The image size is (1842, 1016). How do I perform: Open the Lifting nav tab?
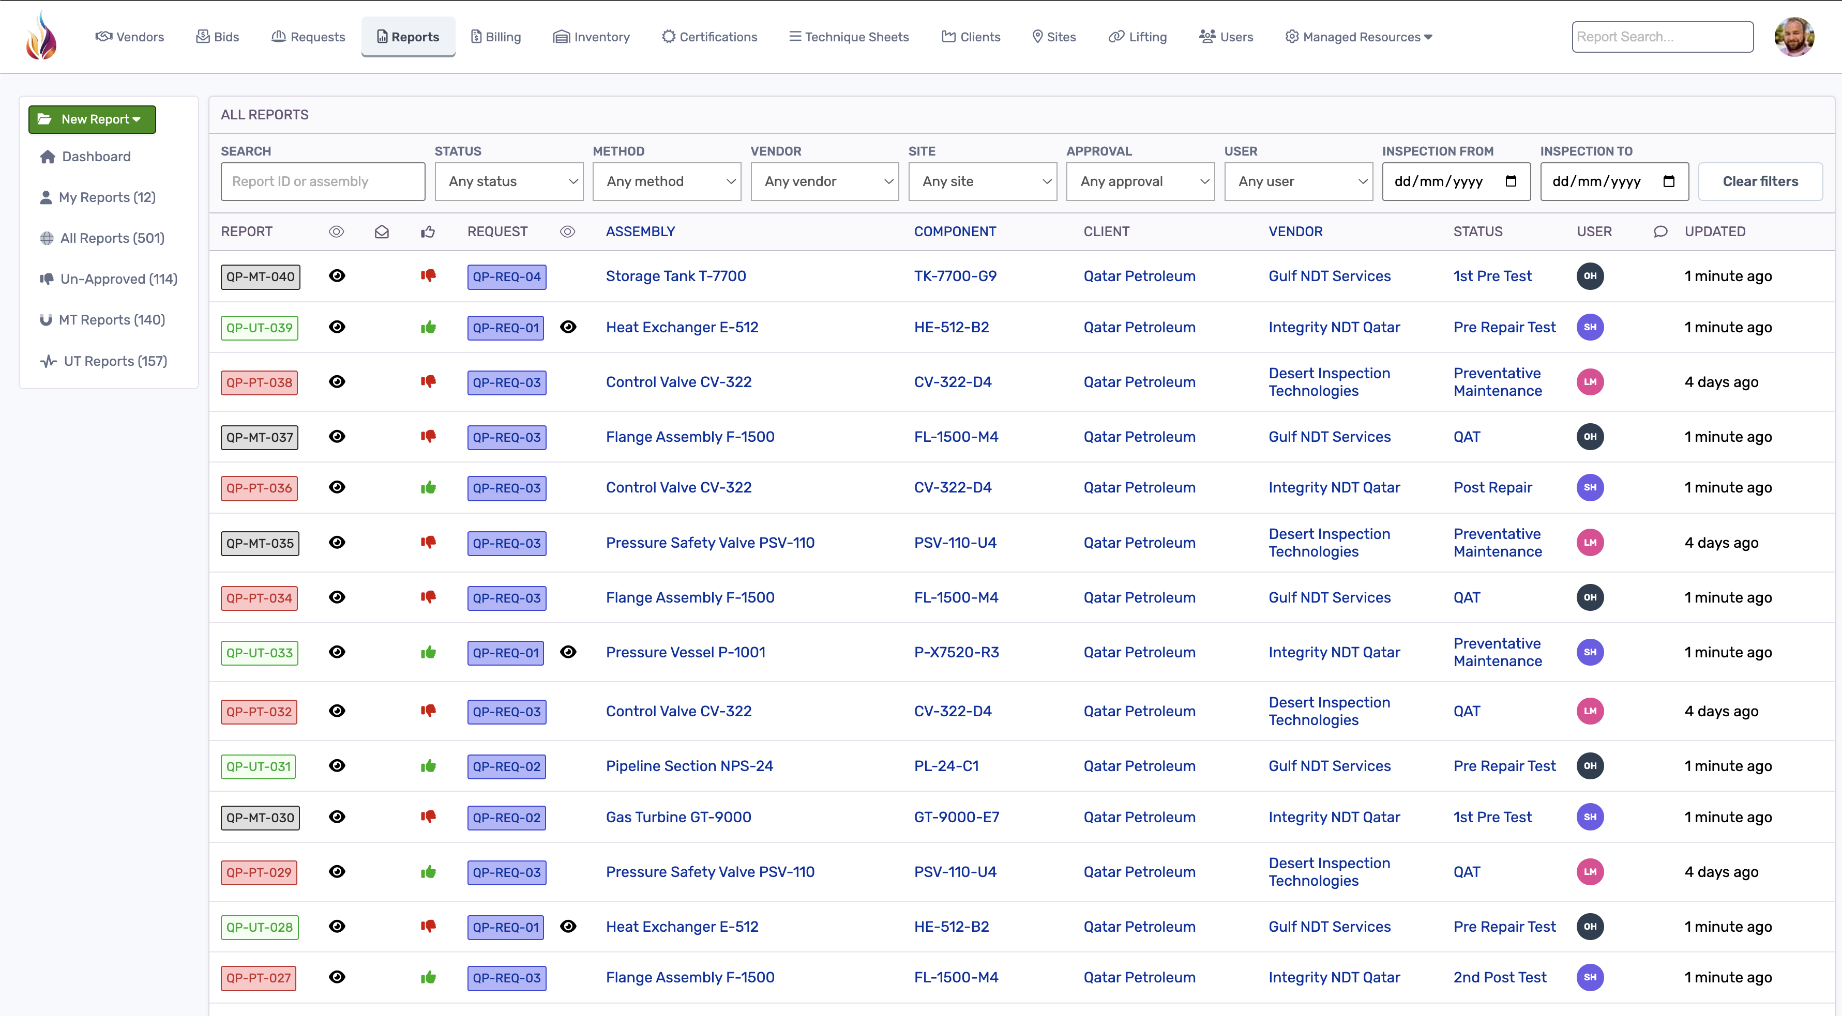tap(1138, 37)
